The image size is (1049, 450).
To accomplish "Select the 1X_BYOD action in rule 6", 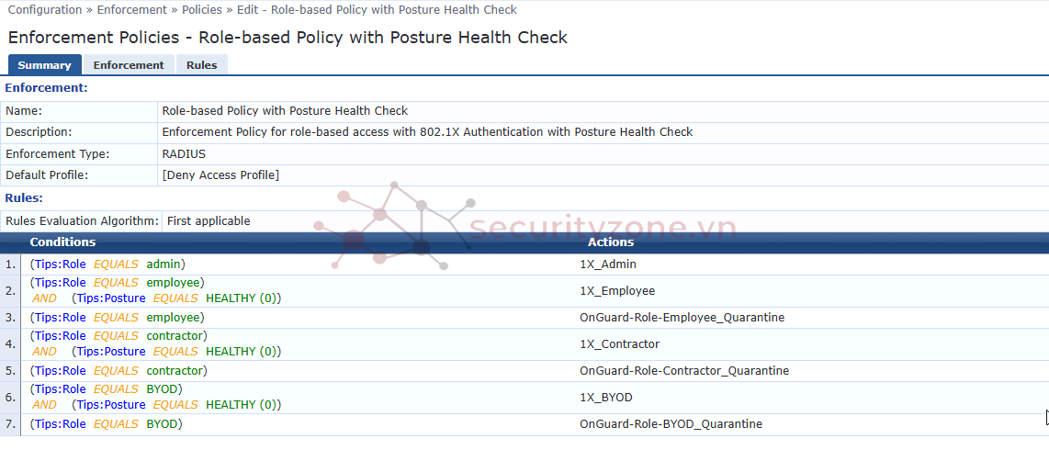I will click(x=606, y=398).
